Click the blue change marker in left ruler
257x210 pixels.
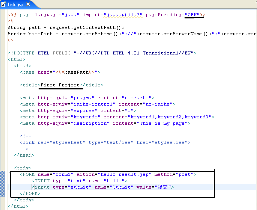click(x=3, y=184)
